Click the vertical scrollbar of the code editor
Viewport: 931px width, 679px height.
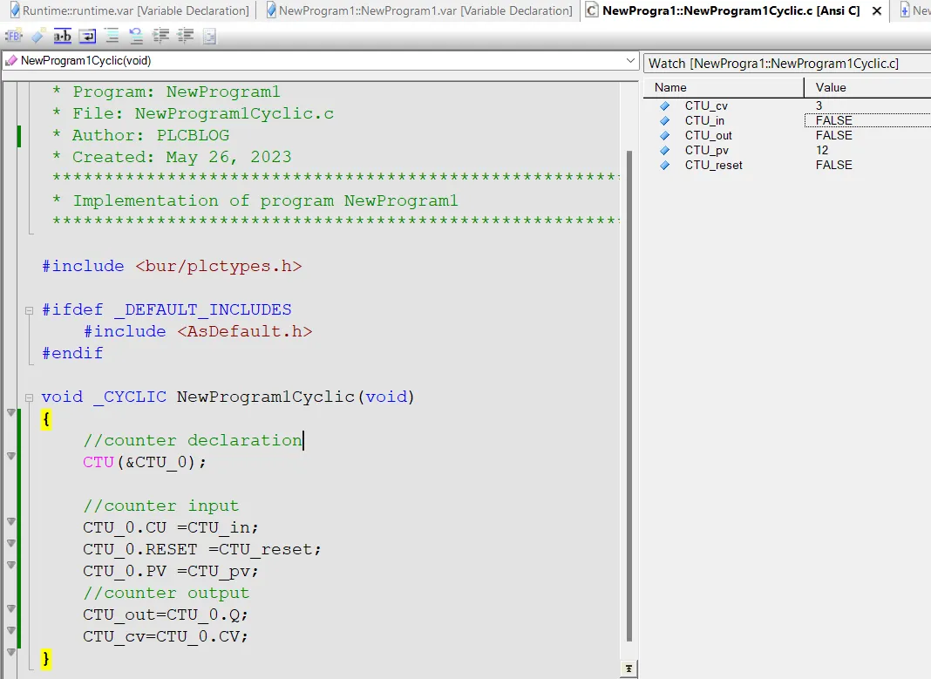tap(629, 396)
